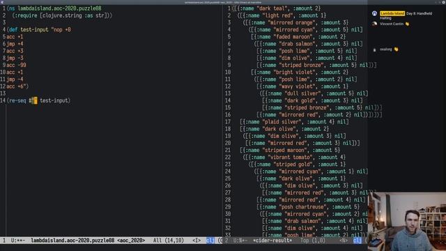Click the oxalorg username in chat
Screen dimensions: 446x251
[x=385, y=50]
